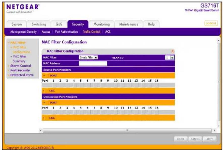Click the 'Destination Port Members' heading
The width and height of the screenshot is (223, 150).
[x=60, y=97]
